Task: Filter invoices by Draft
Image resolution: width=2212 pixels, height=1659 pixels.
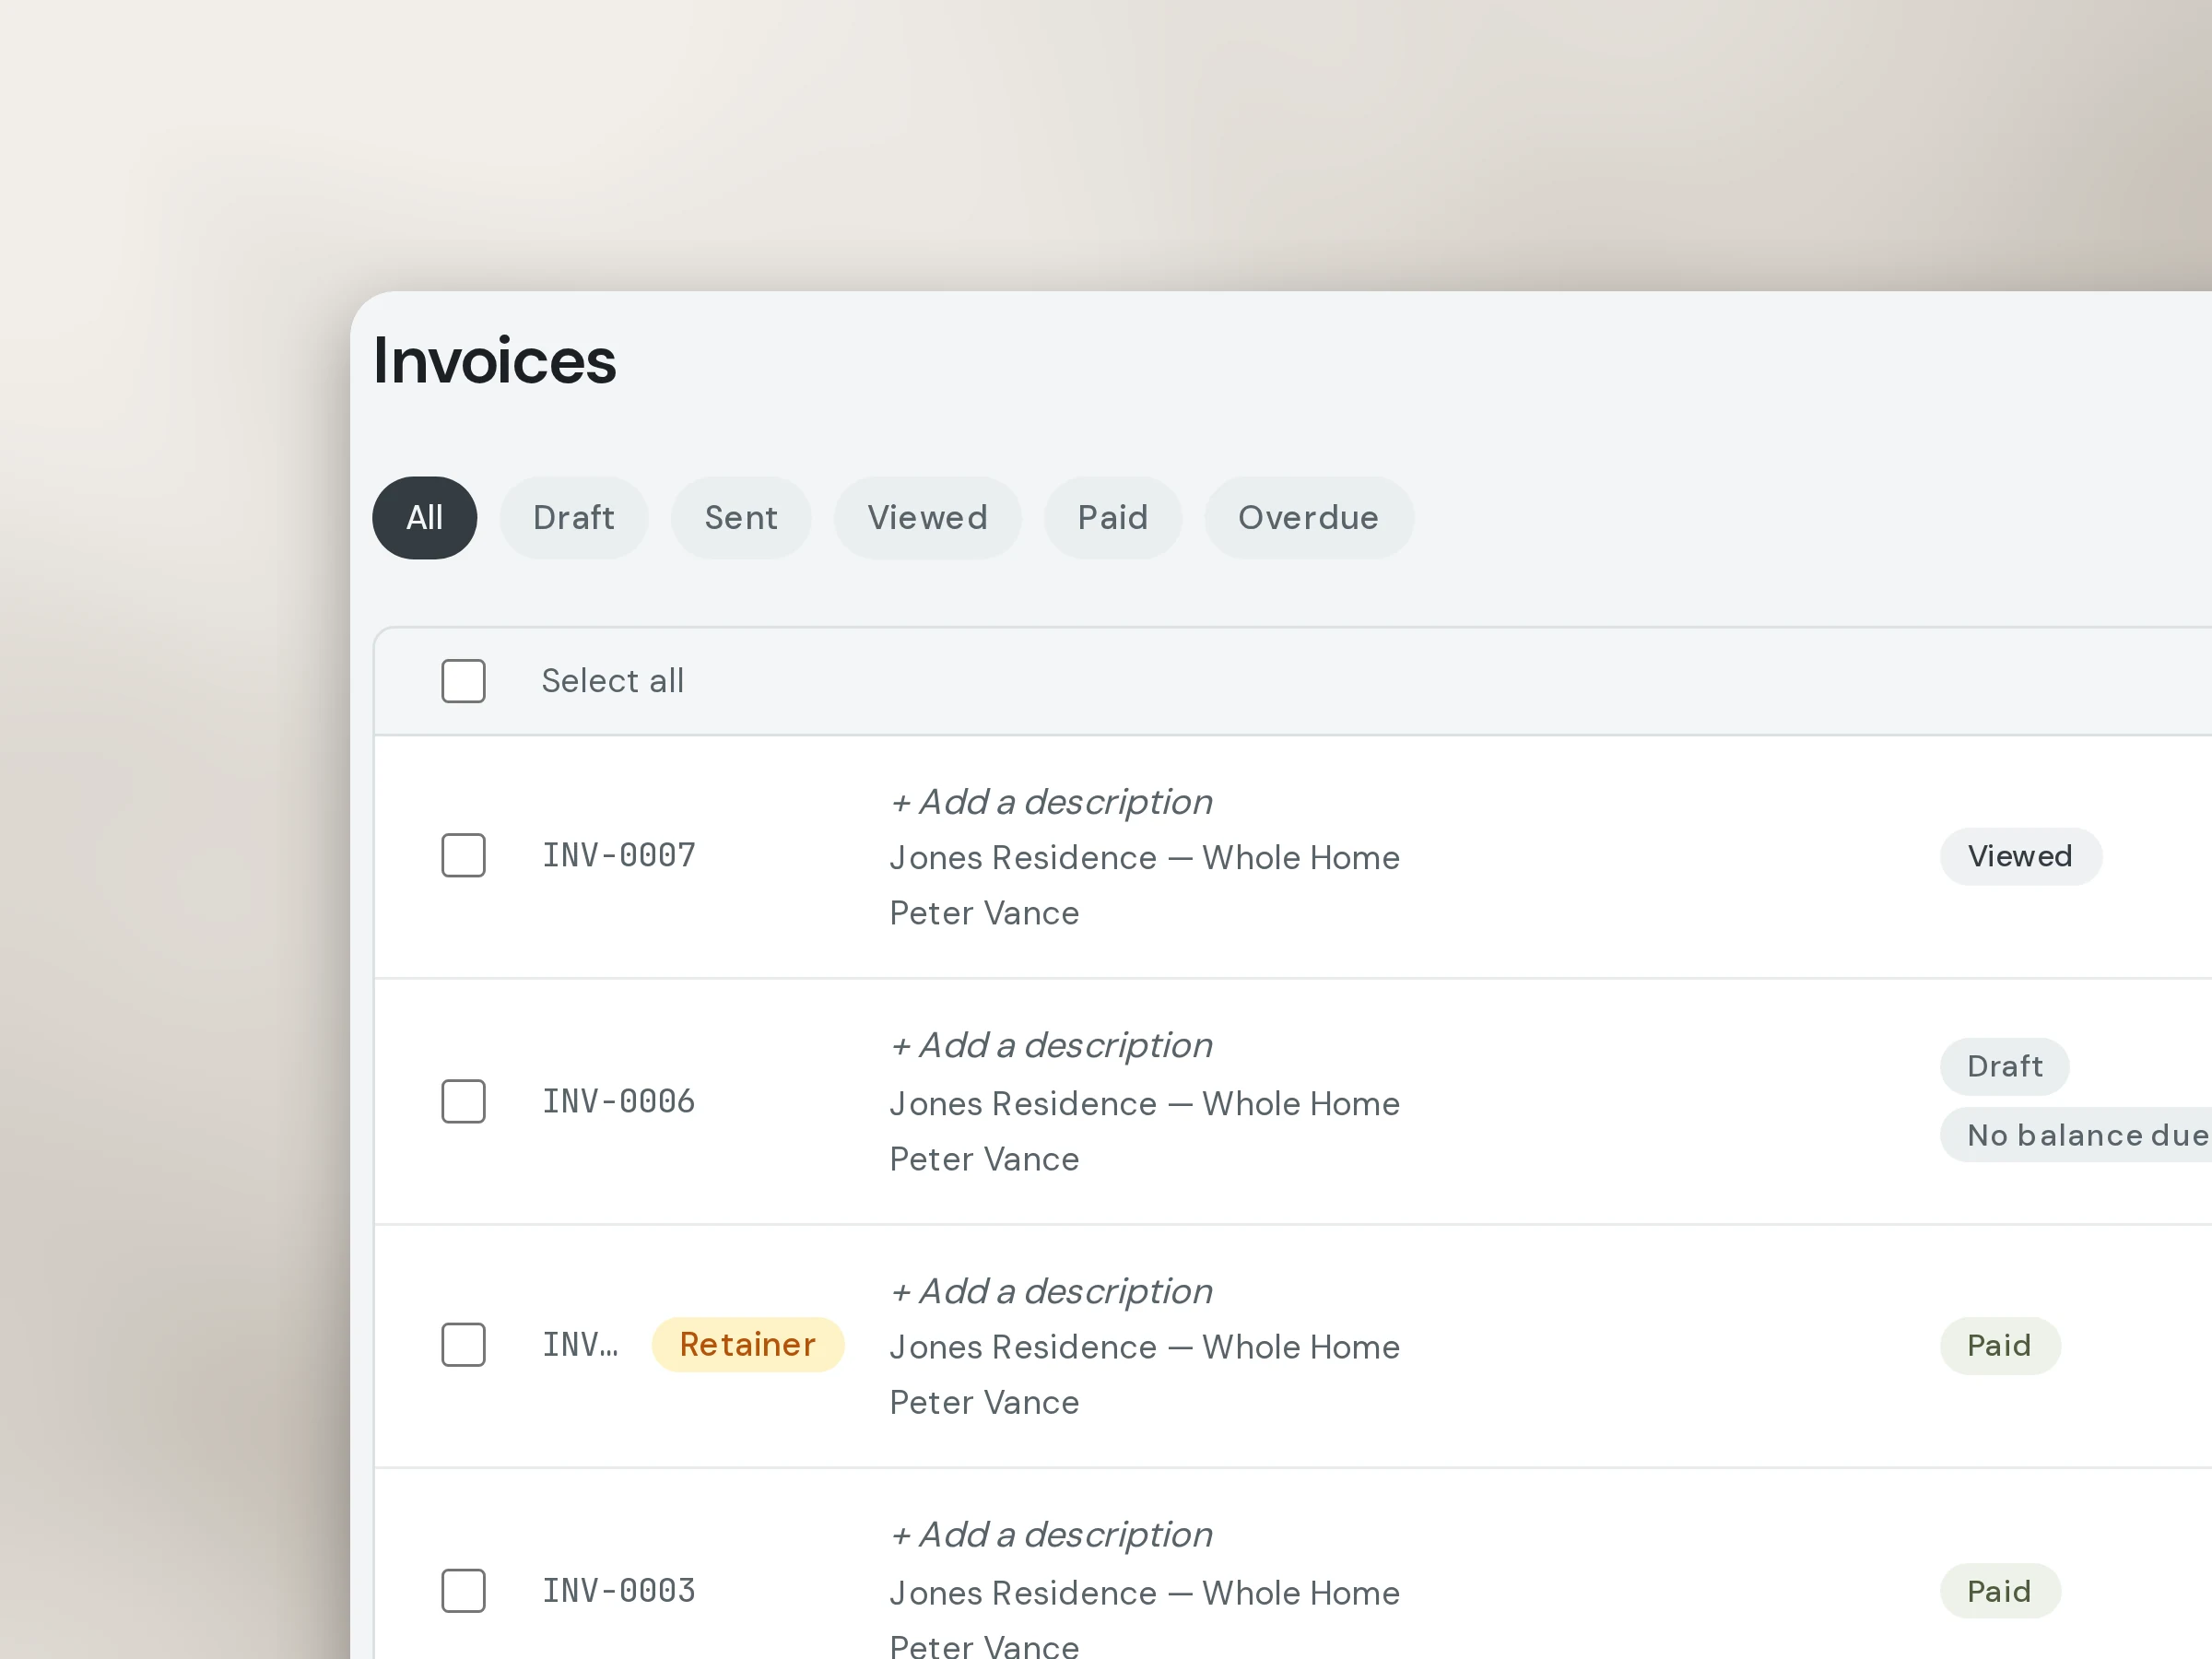Action: (574, 518)
